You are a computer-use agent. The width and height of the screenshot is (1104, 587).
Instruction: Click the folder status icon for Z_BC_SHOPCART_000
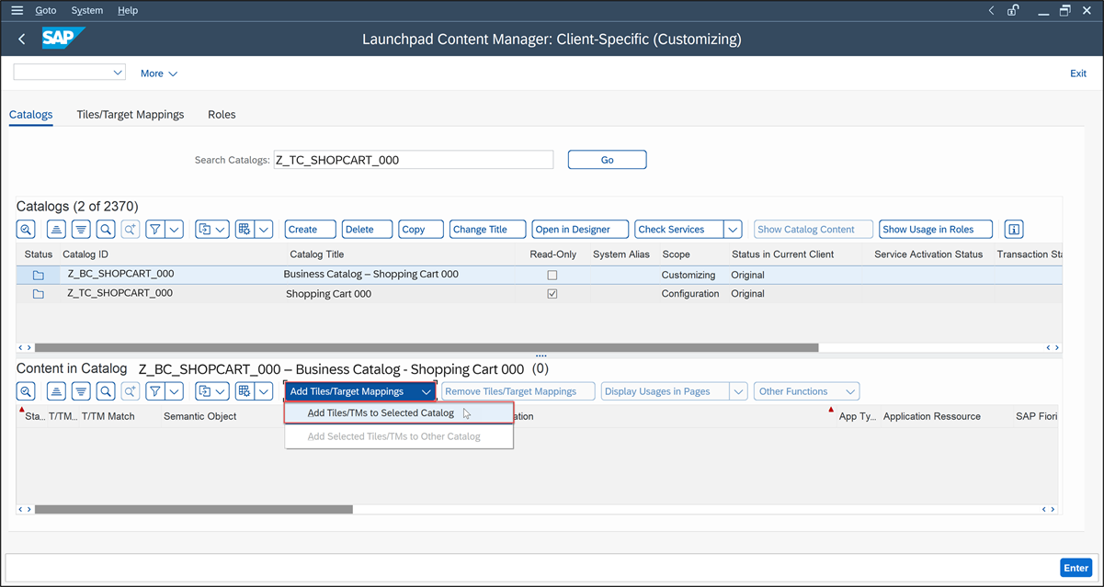coord(39,275)
